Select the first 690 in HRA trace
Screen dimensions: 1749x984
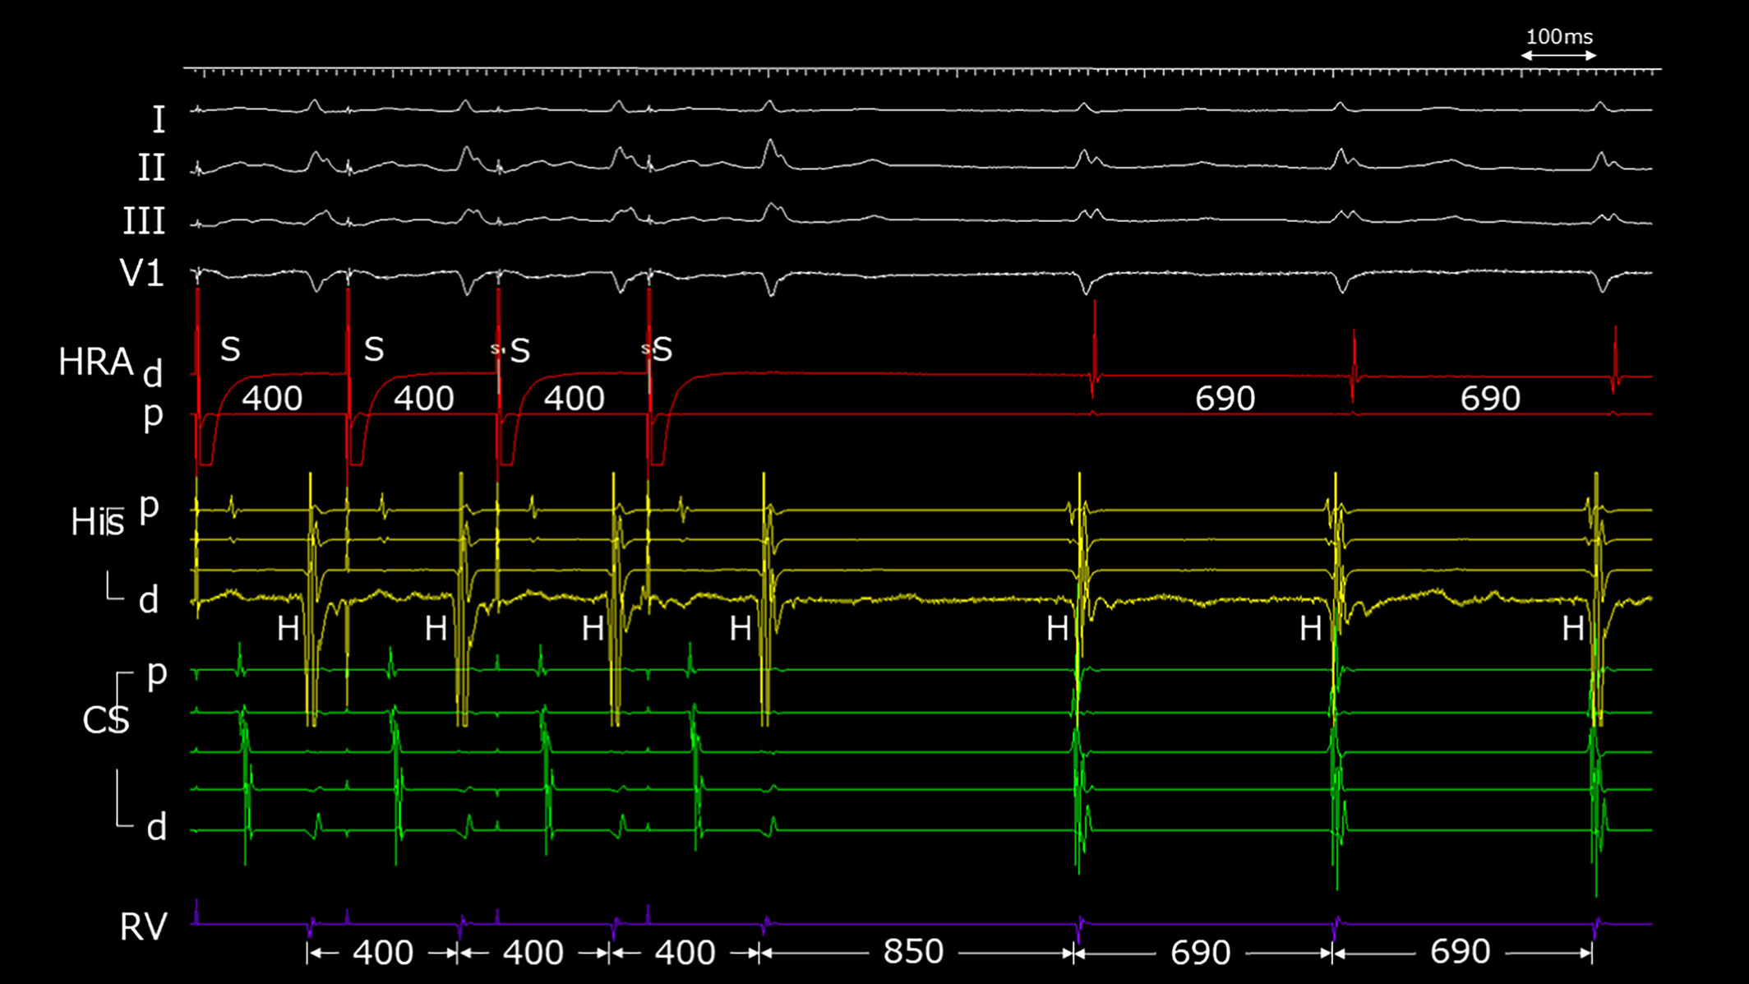[1225, 399]
